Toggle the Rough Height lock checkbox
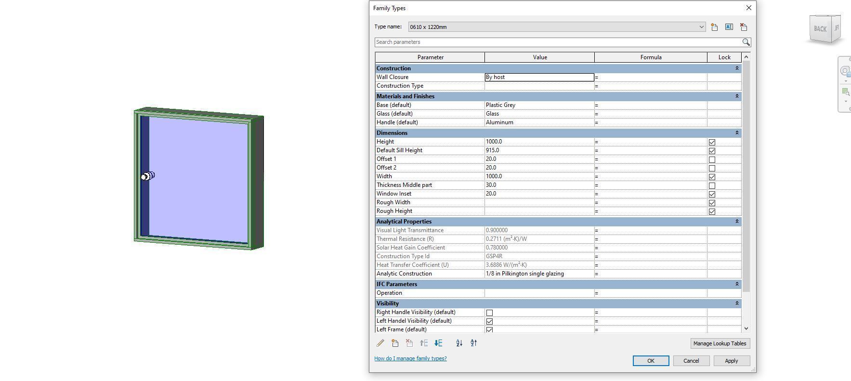The width and height of the screenshot is (851, 381). click(712, 211)
